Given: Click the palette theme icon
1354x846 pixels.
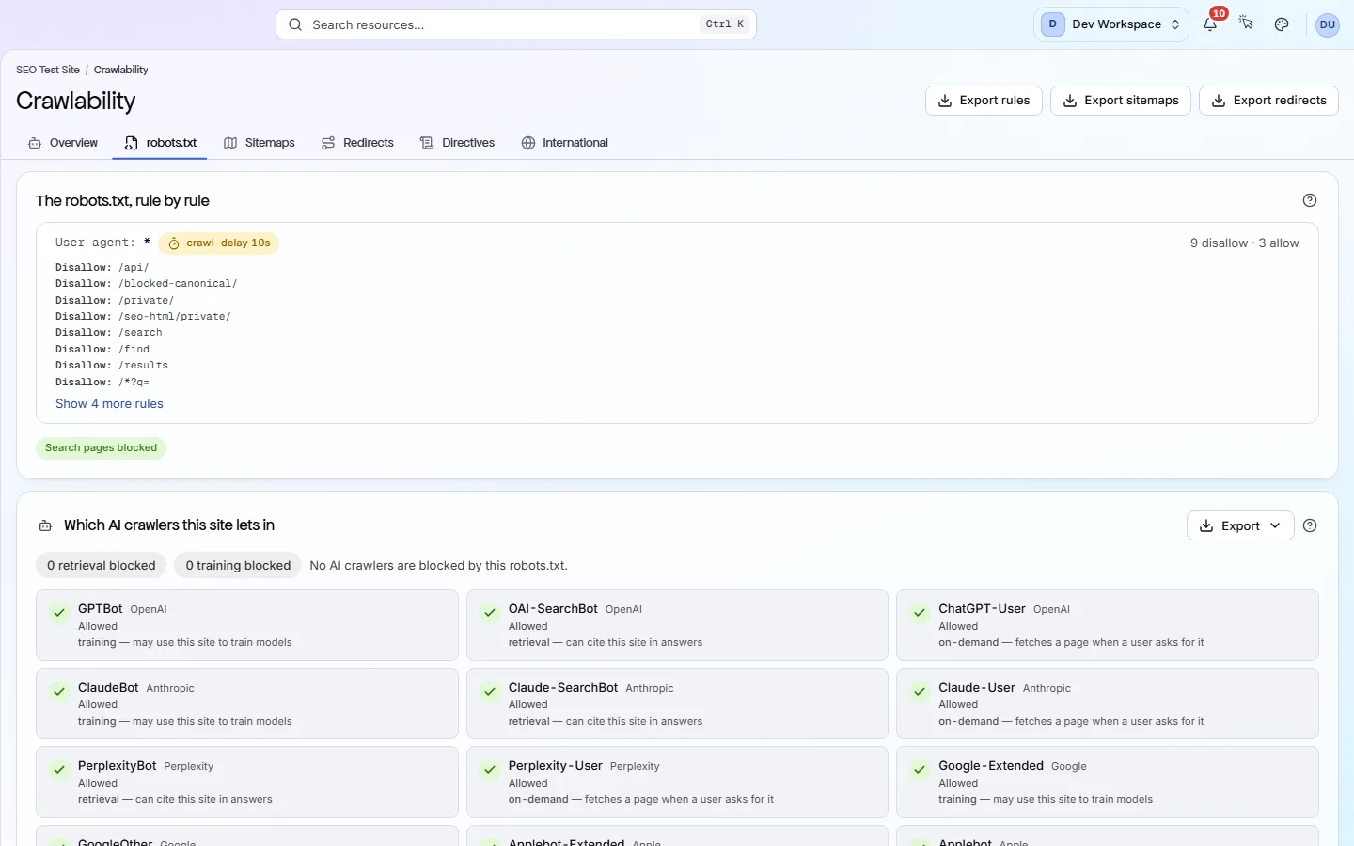Looking at the screenshot, I should tap(1282, 24).
